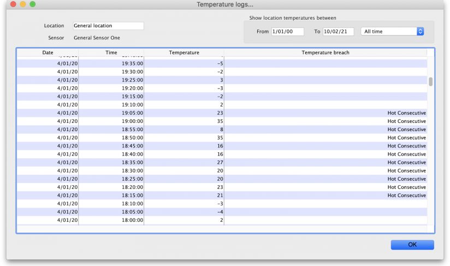
Task: Click the OK button
Action: (412, 245)
